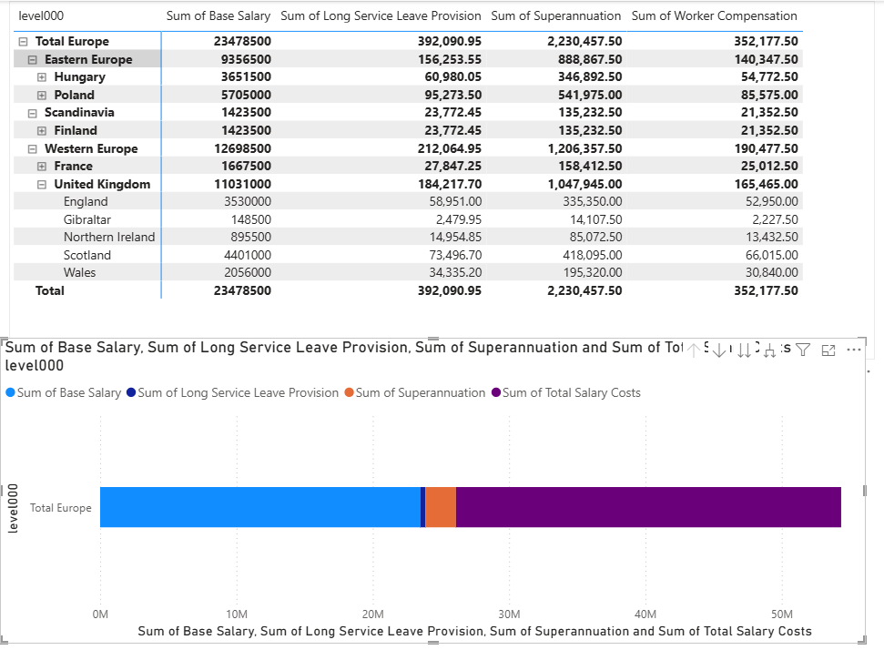The width and height of the screenshot is (884, 650).
Task: Select the Wales row label
Action: coord(79,273)
